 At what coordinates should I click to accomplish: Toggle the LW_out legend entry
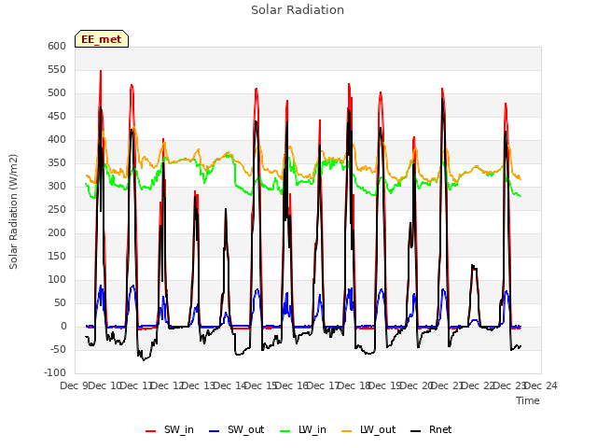click(x=368, y=429)
